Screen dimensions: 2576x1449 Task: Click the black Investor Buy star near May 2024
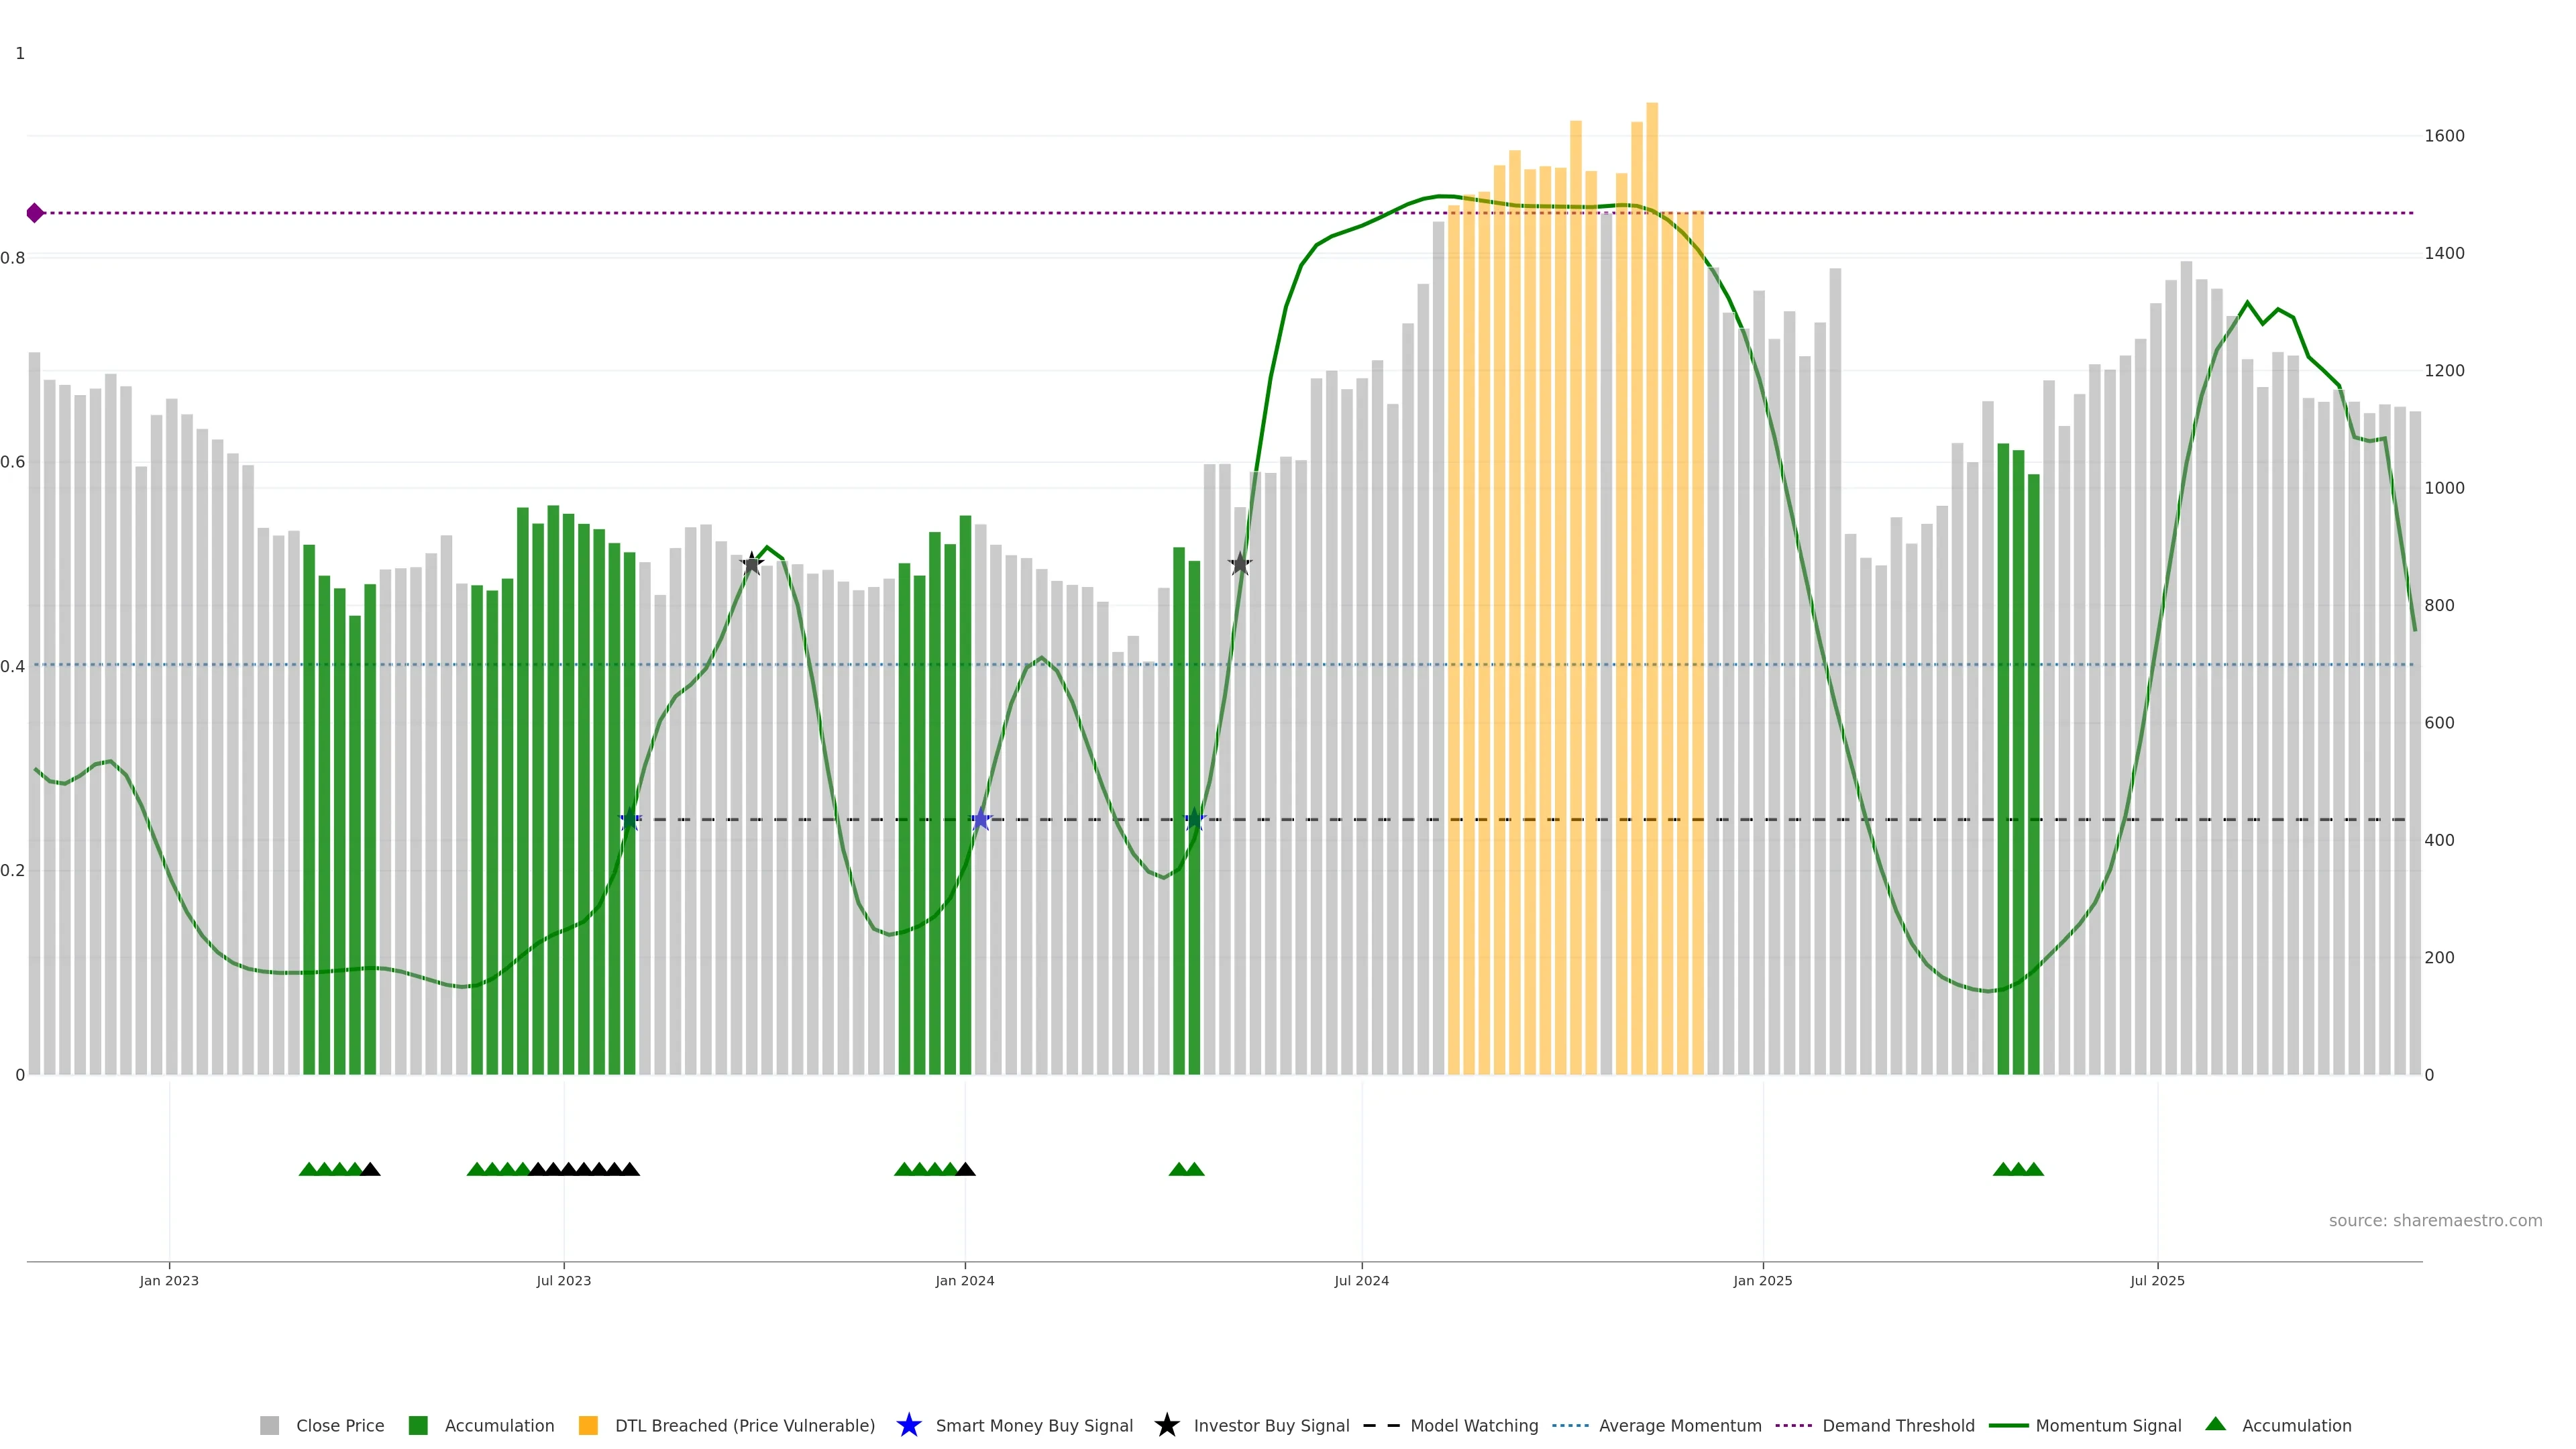(1240, 564)
